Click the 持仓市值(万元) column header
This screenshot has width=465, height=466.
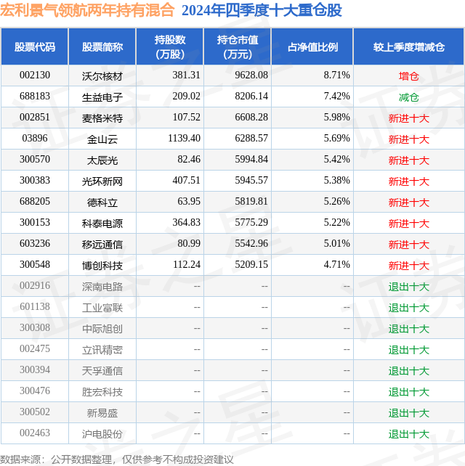[x=238, y=47]
